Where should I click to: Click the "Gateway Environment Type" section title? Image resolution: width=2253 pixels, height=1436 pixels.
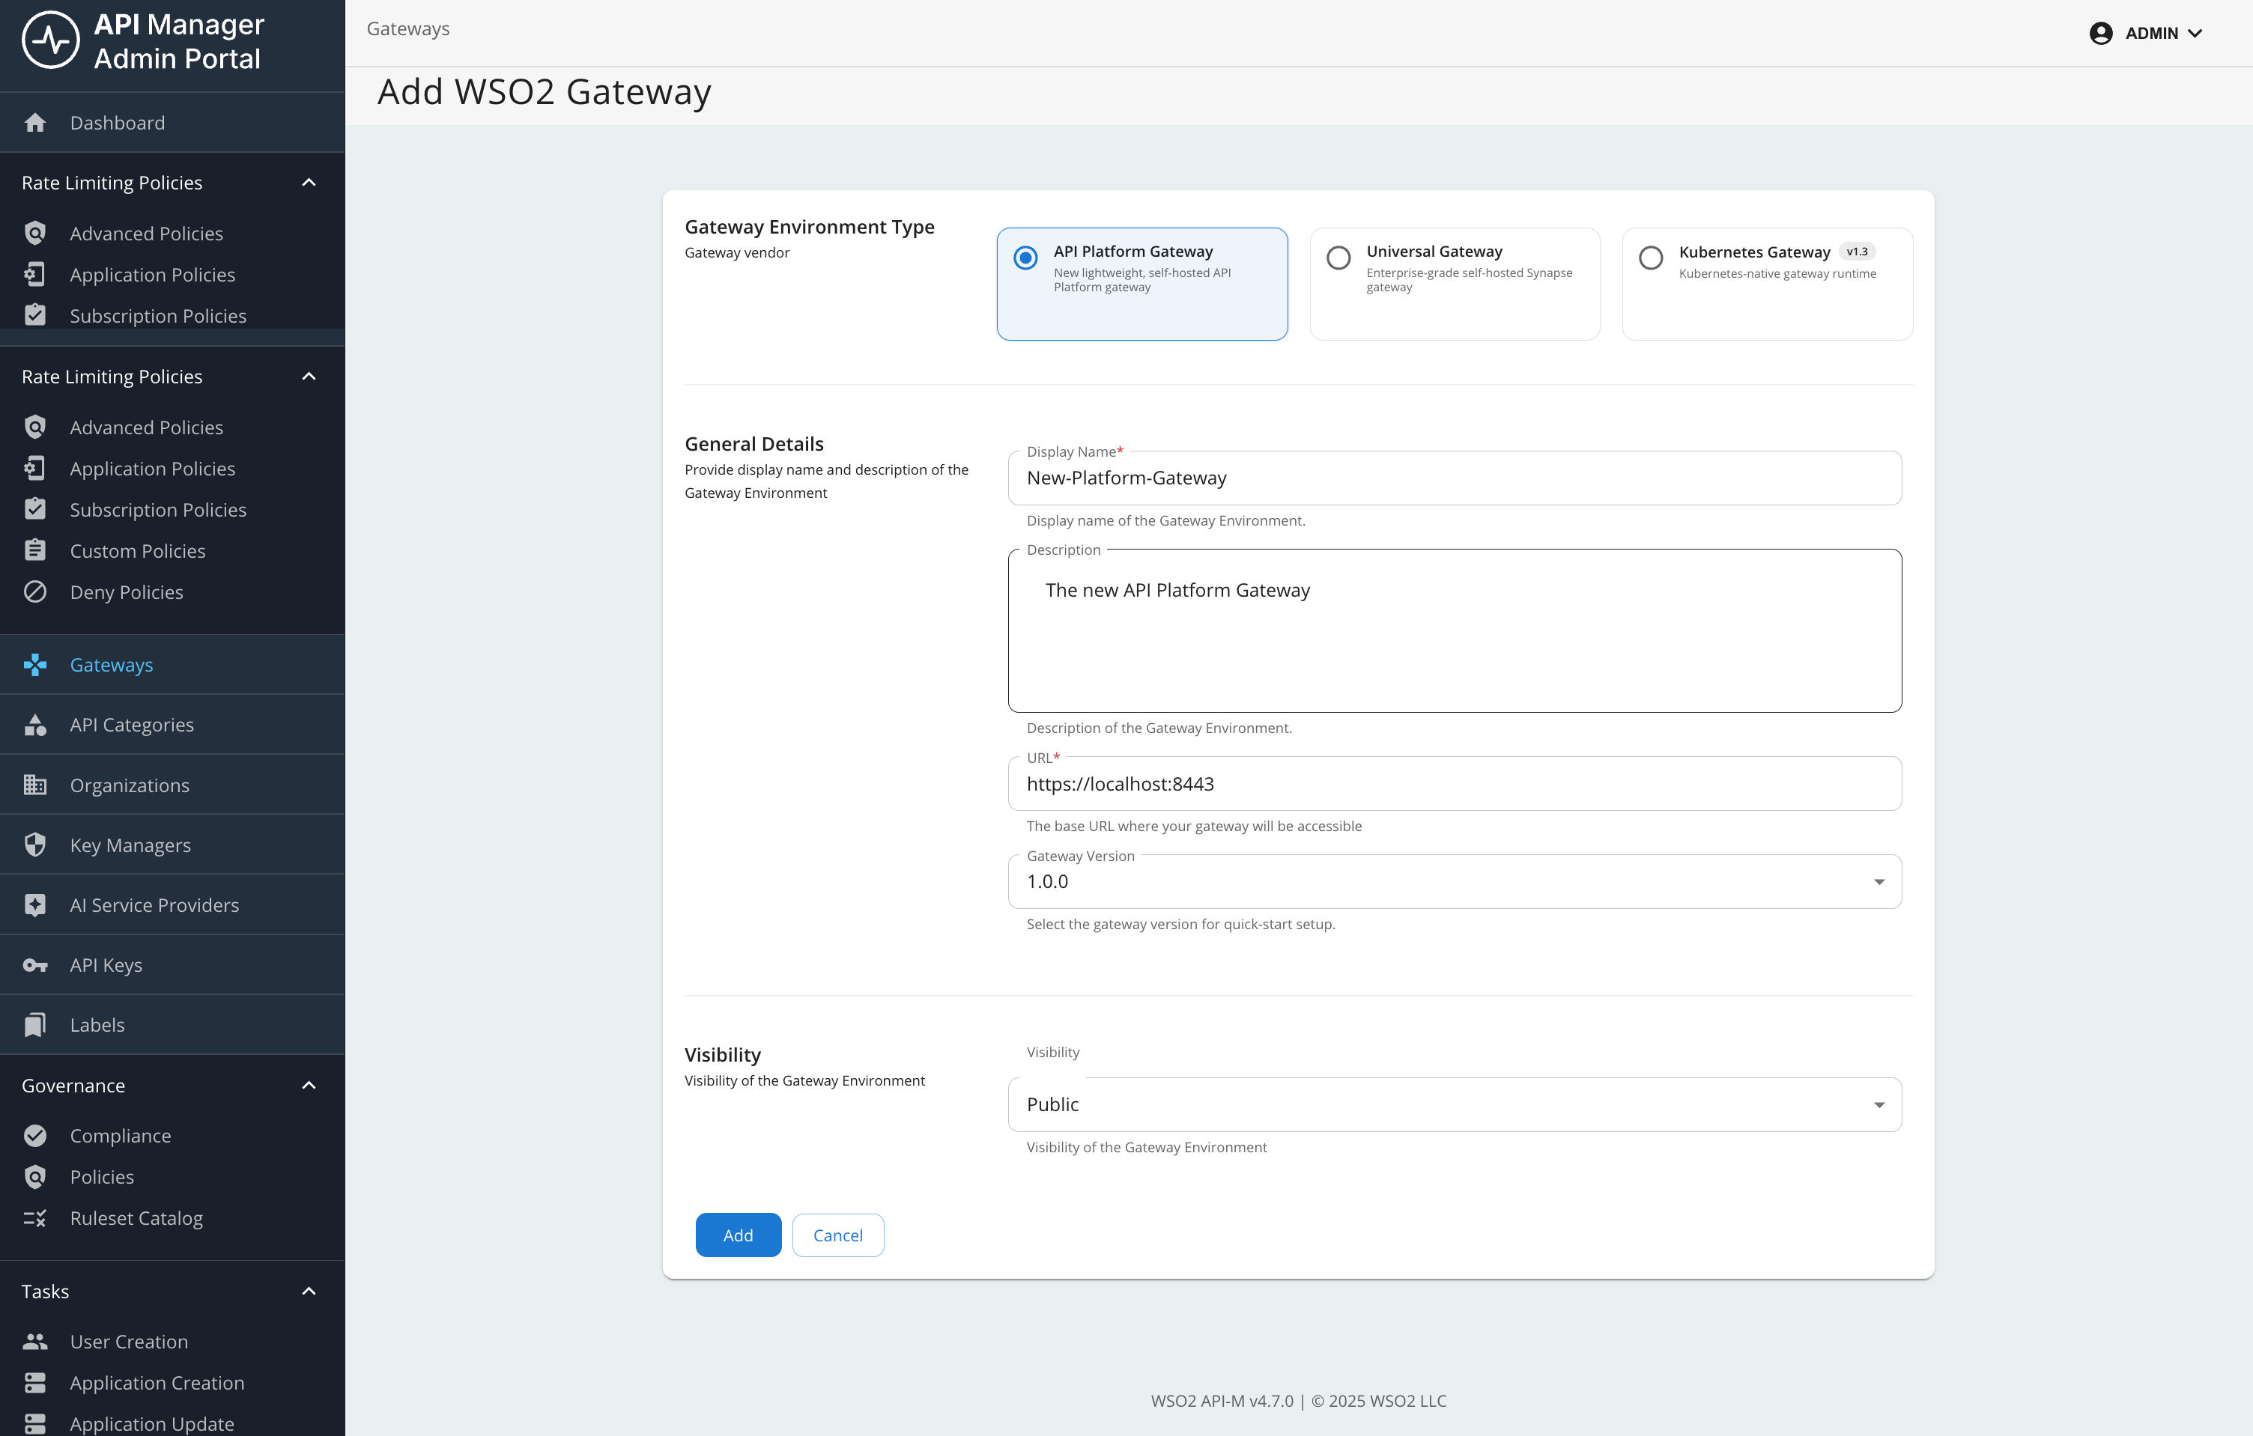[x=810, y=226]
